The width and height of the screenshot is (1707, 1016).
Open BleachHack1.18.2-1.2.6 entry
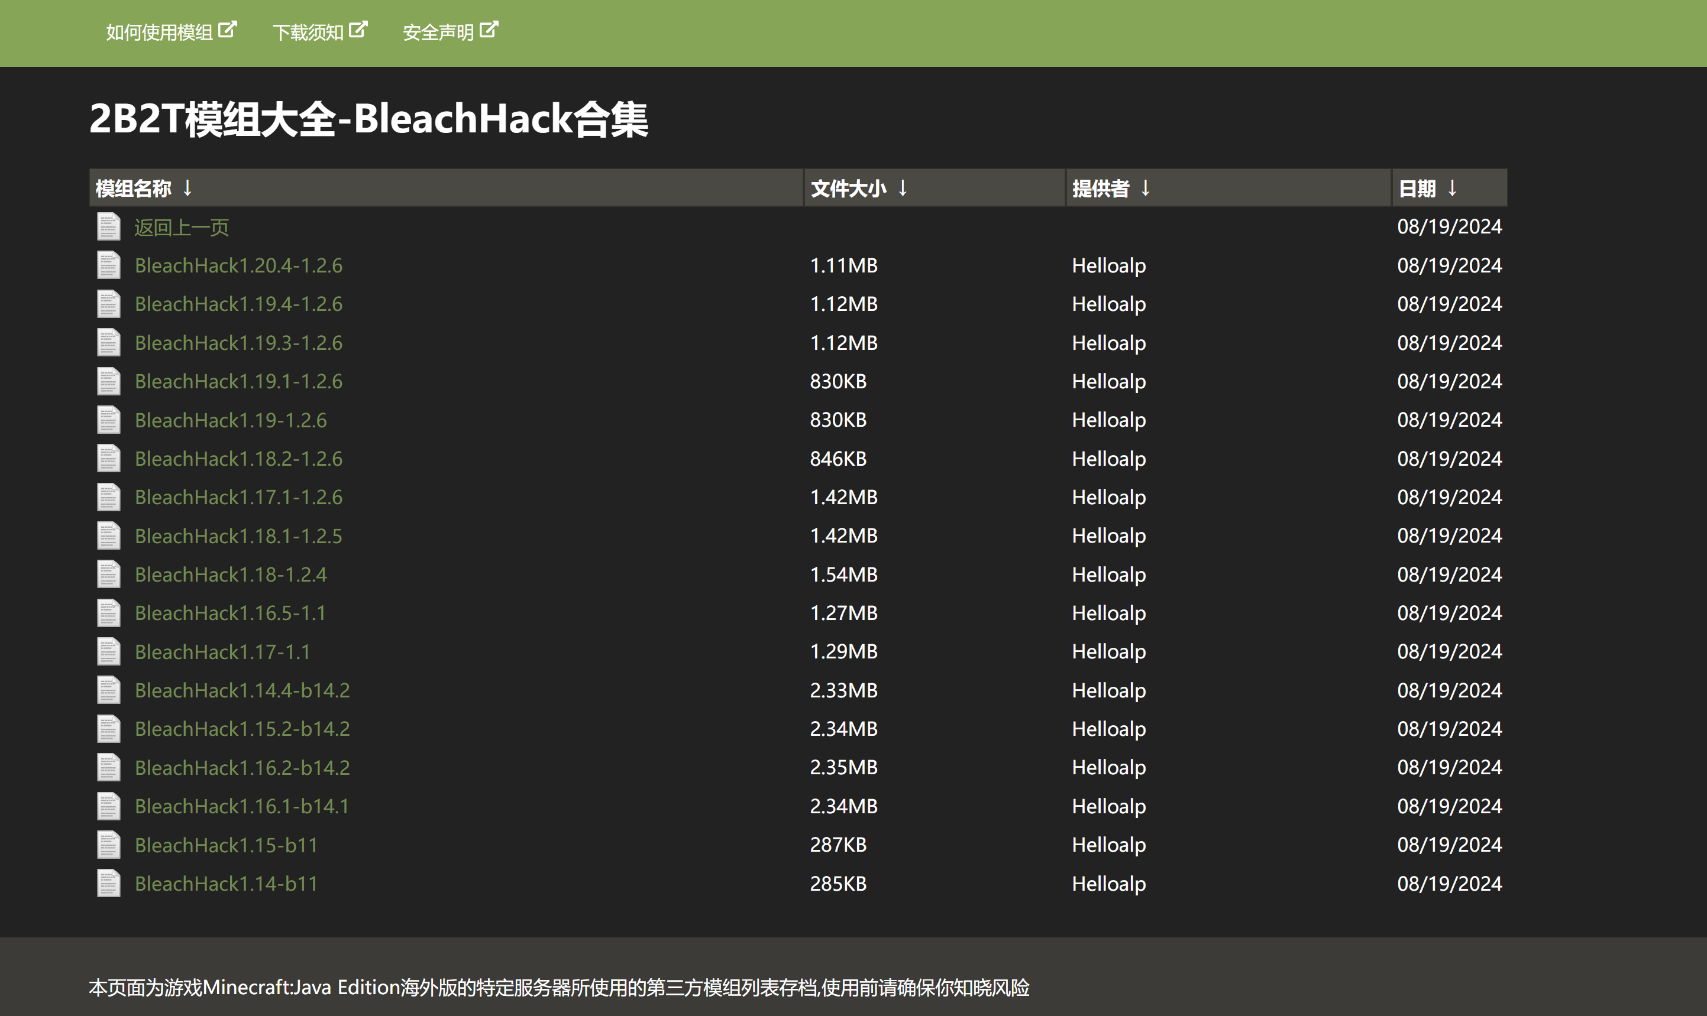[238, 459]
